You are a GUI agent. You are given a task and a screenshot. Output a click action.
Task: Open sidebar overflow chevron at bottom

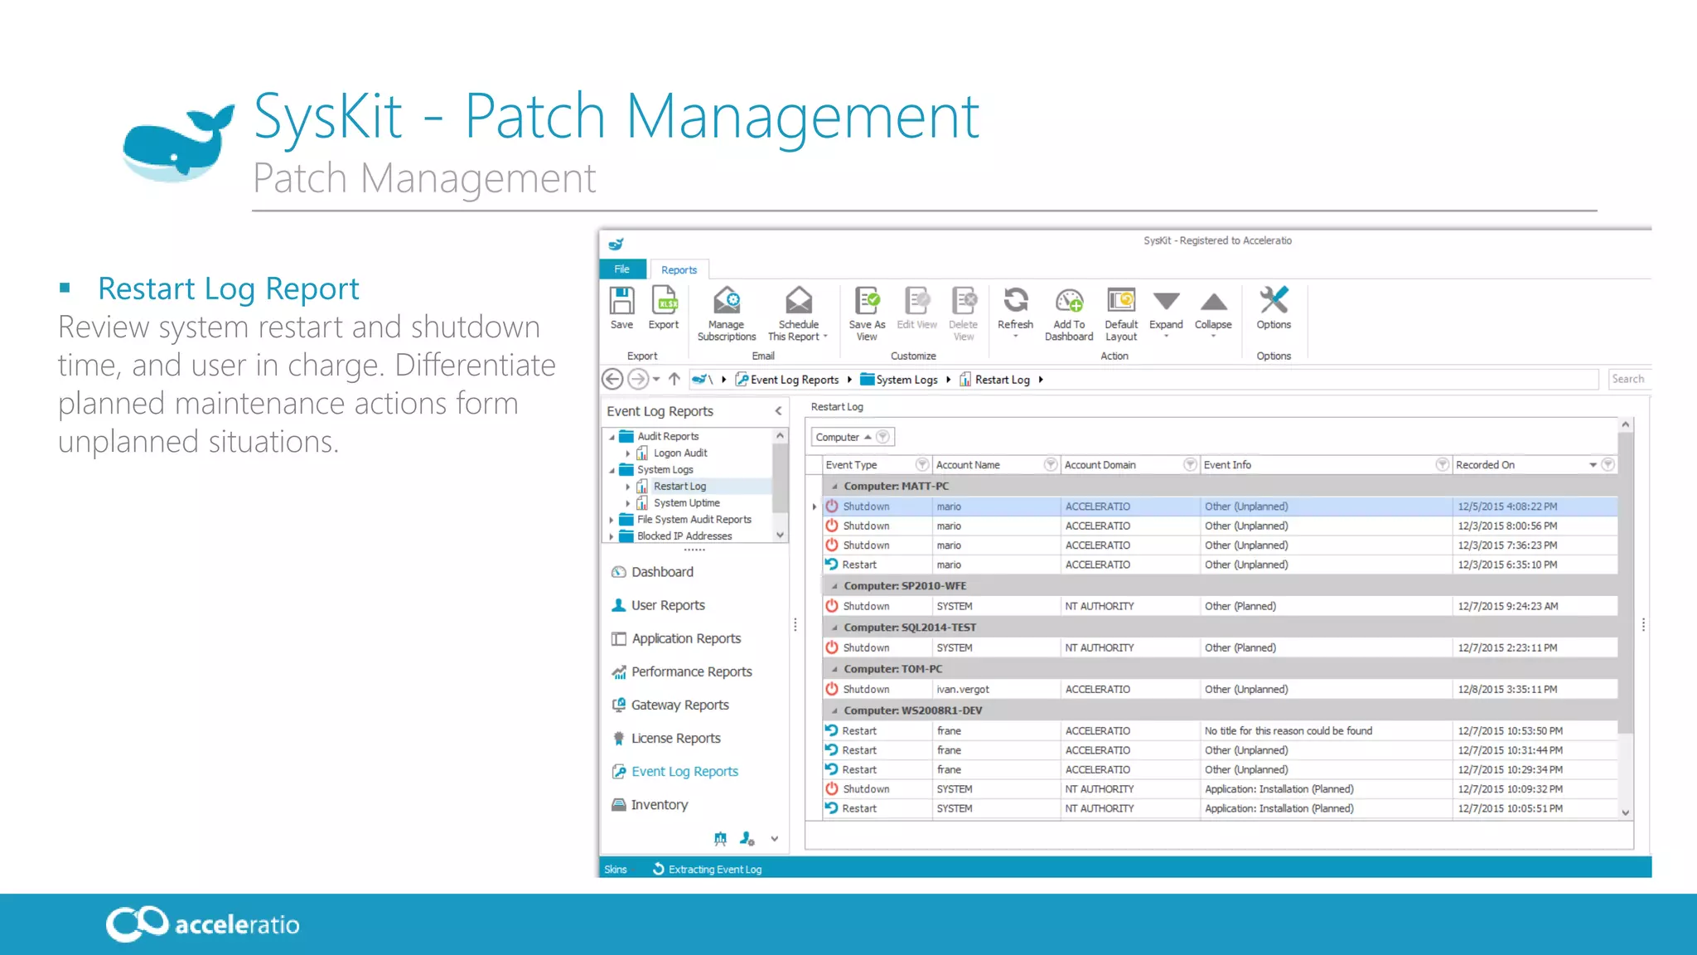tap(774, 839)
